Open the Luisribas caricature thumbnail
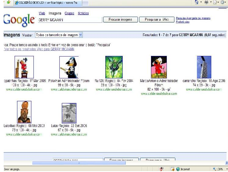 click(x=24, y=112)
